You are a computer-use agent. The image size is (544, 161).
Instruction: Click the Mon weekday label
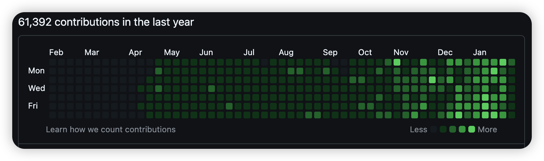(x=36, y=71)
